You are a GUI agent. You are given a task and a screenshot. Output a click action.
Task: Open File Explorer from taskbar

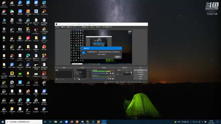point(56,122)
